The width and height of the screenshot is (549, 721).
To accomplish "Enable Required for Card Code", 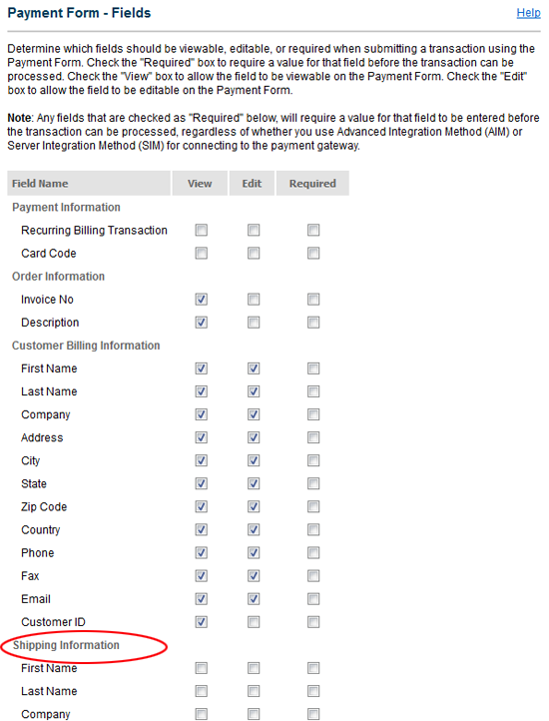I will (313, 253).
